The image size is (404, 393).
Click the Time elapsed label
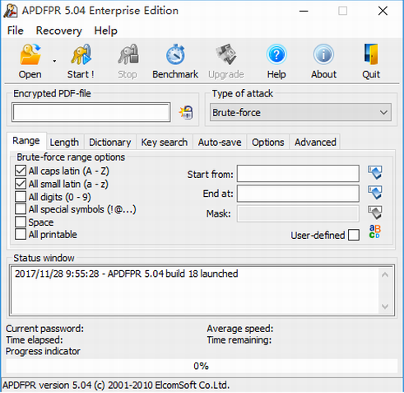click(x=35, y=340)
